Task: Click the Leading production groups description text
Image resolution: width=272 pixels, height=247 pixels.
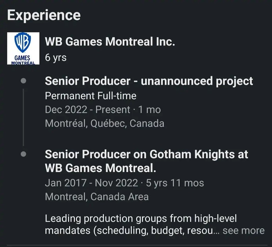Action: point(141,219)
